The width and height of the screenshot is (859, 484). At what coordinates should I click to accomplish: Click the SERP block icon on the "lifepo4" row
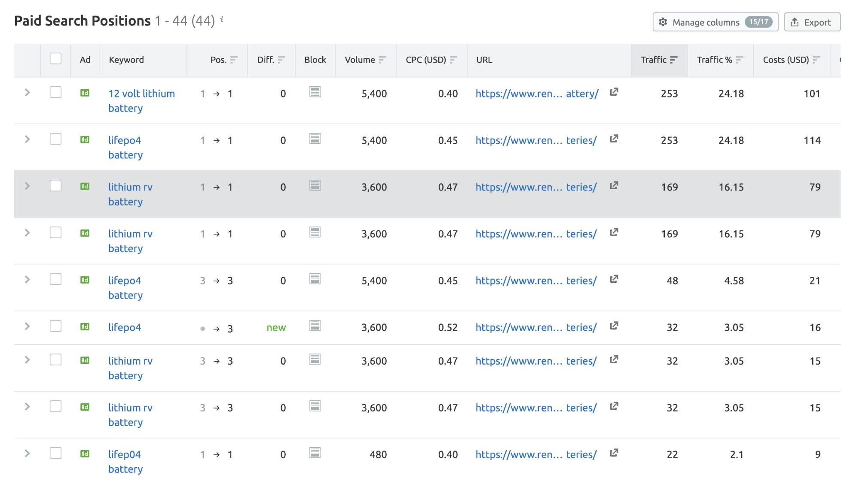315,326
